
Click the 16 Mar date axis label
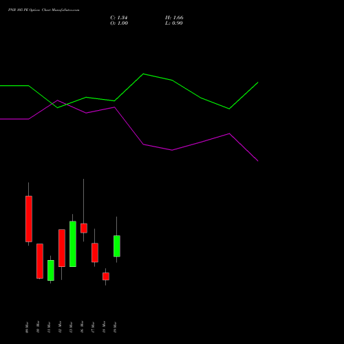pyautogui.click(x=82, y=327)
